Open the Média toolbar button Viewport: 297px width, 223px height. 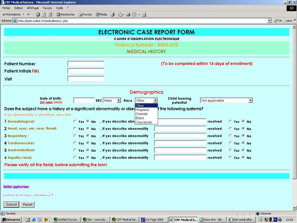[x=101, y=14]
